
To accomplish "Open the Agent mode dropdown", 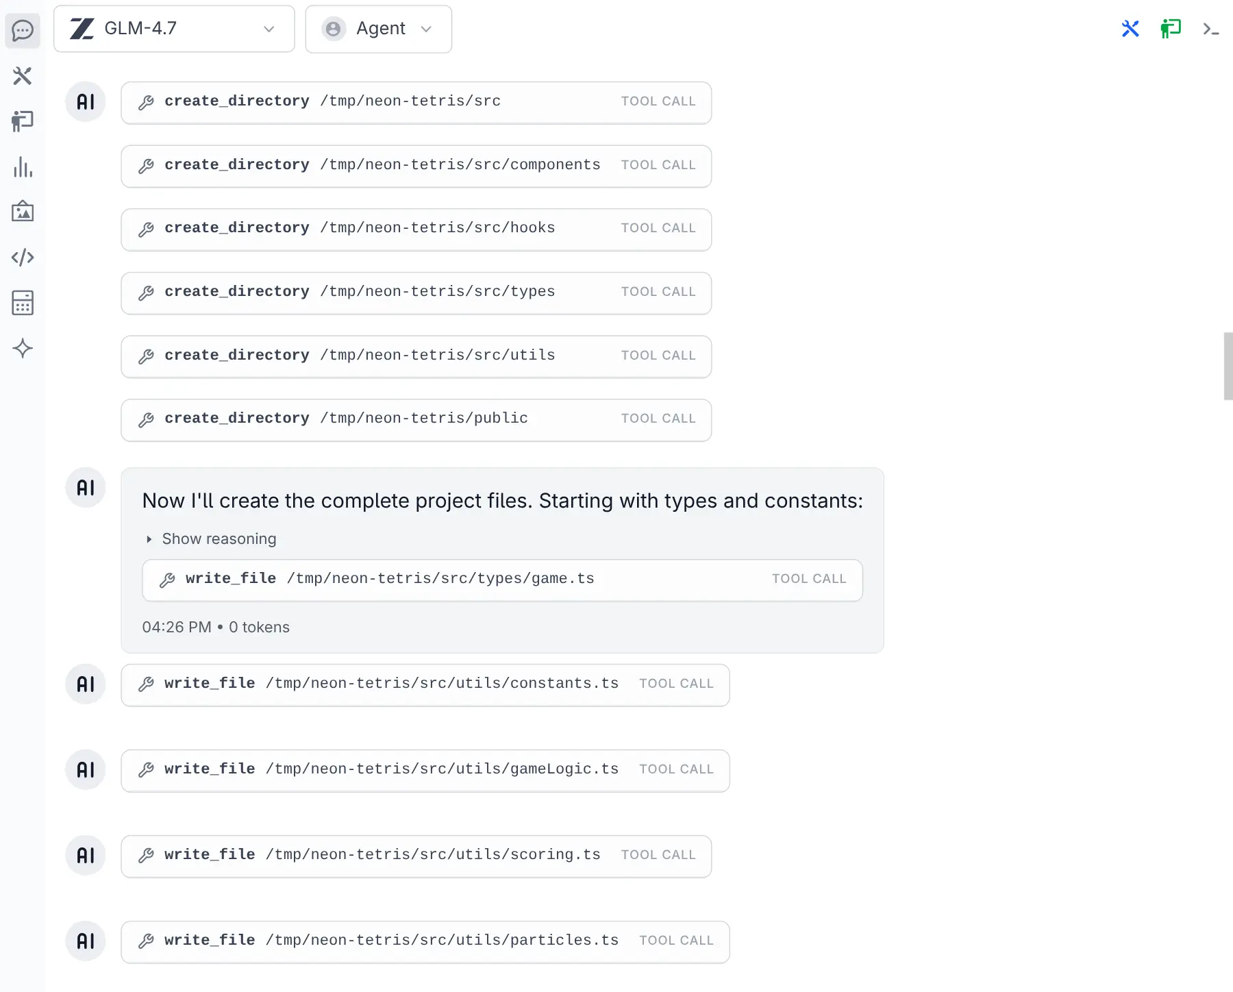I will (x=378, y=29).
